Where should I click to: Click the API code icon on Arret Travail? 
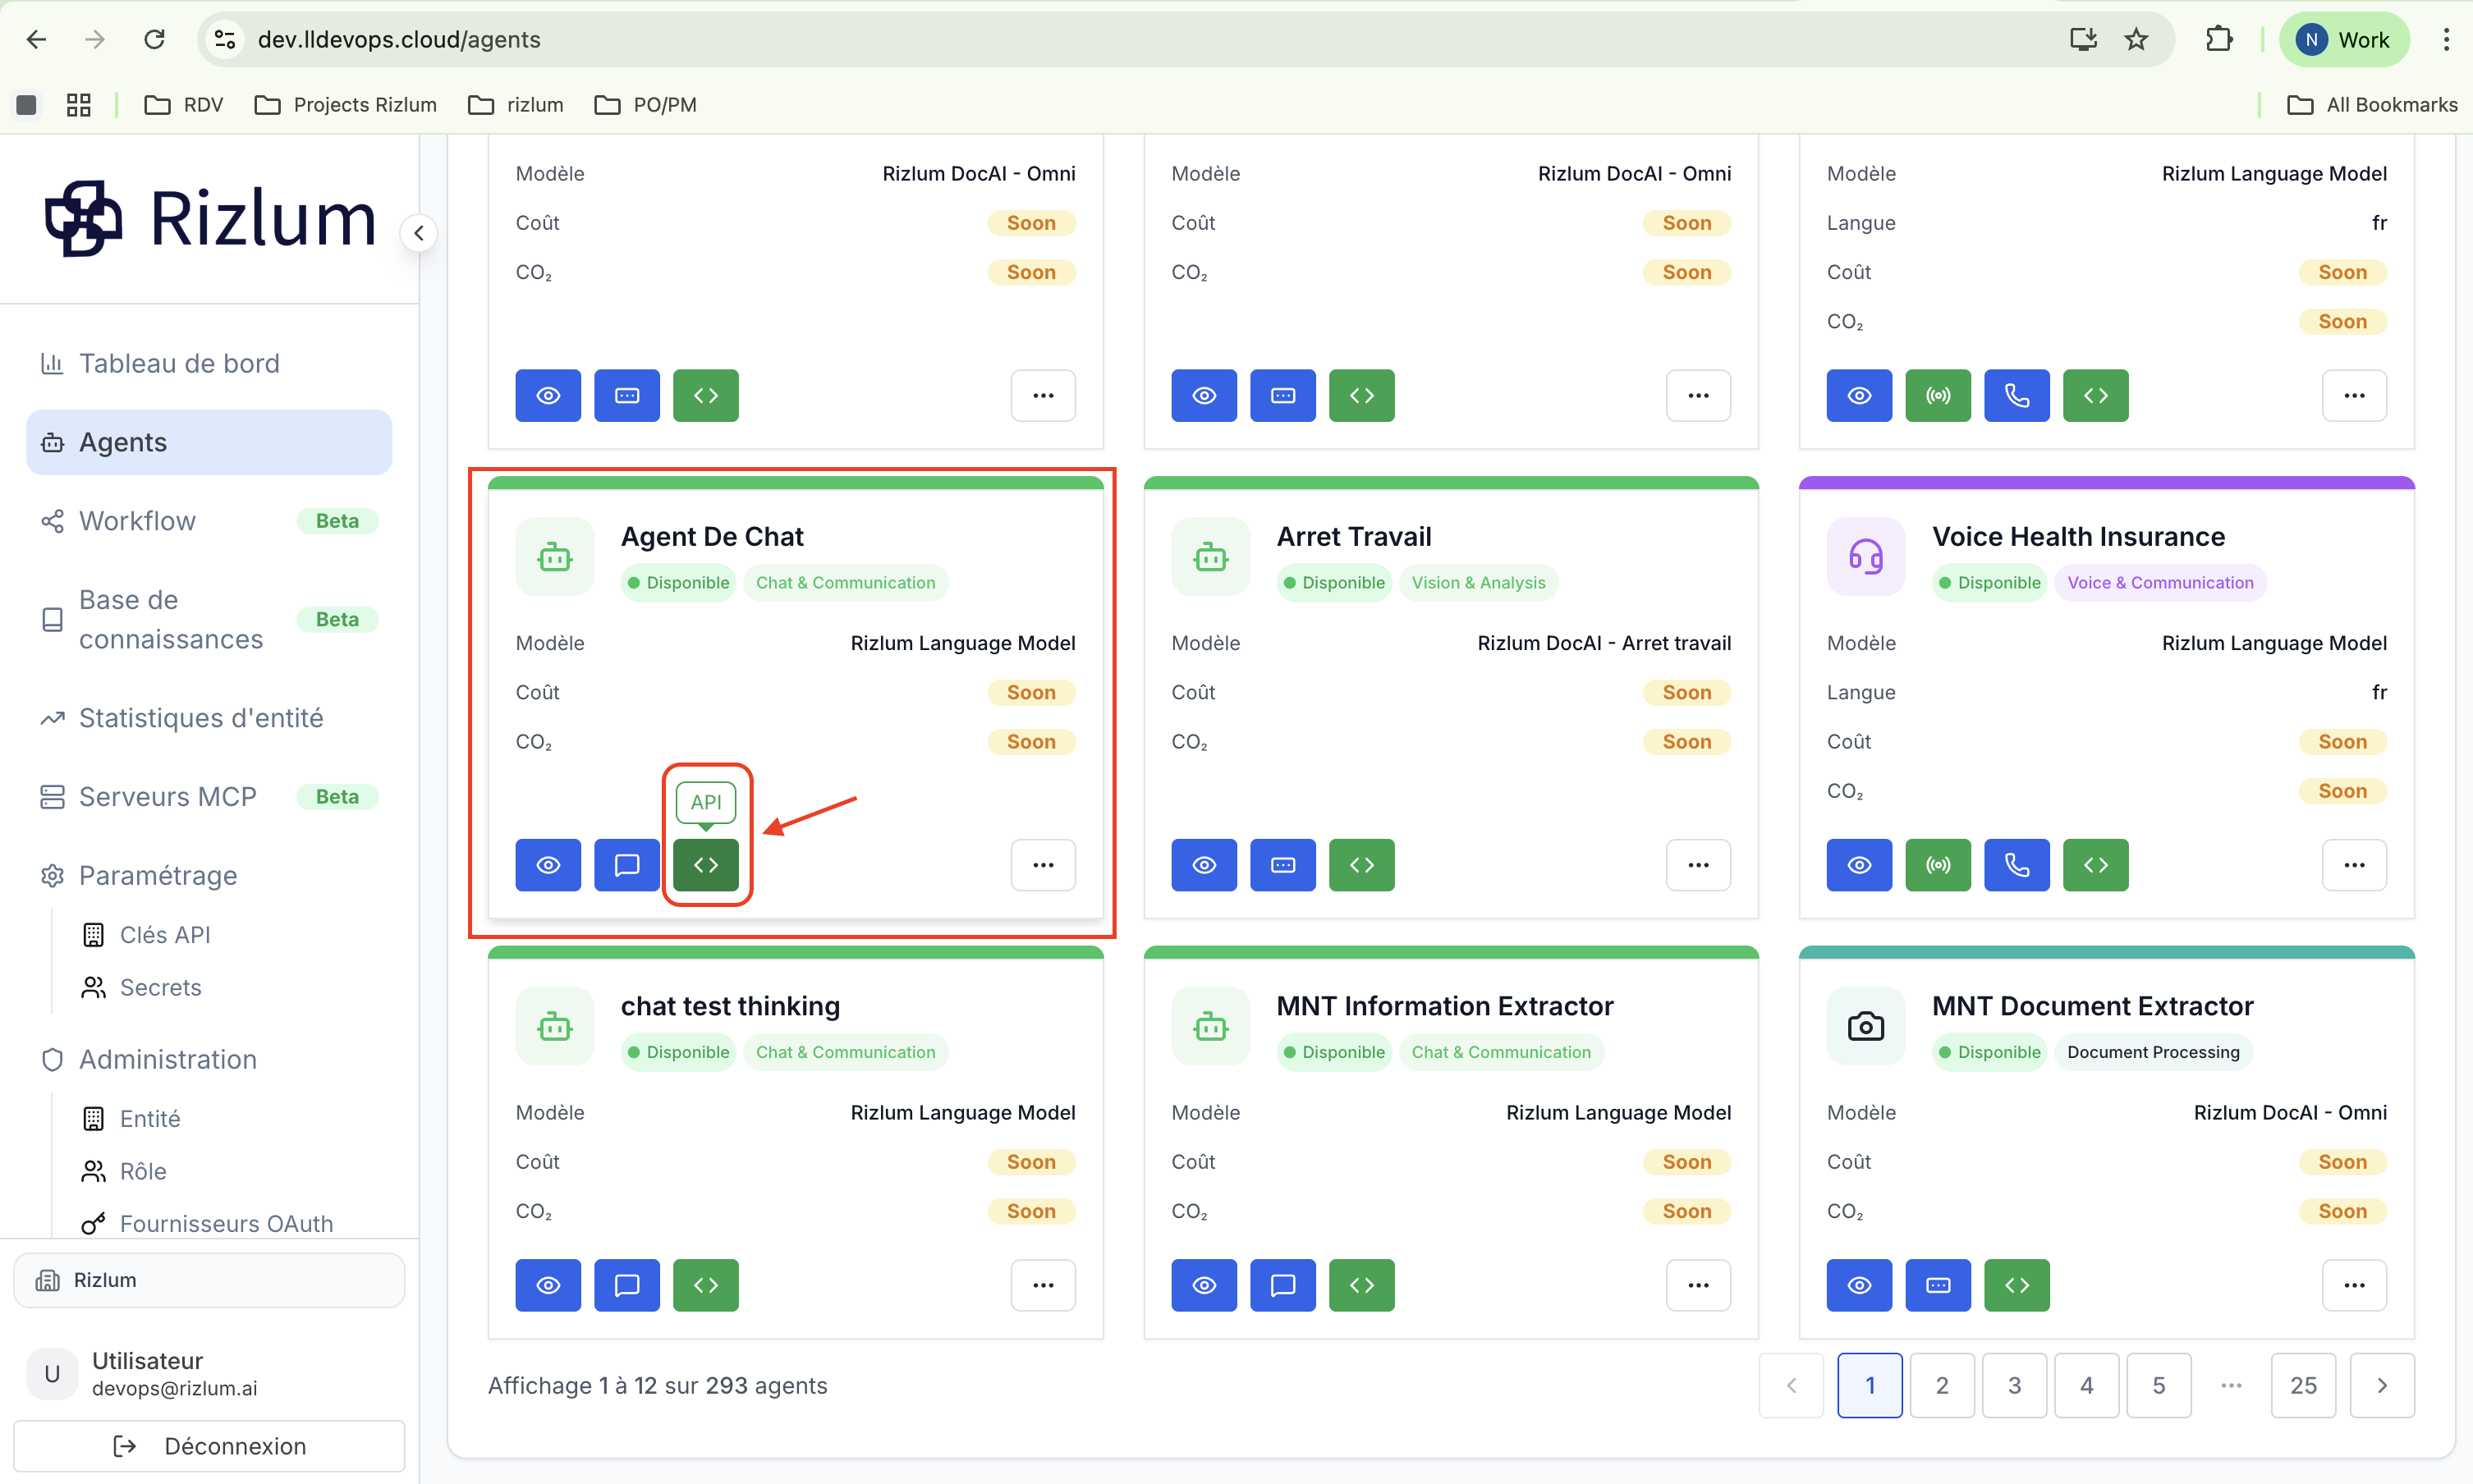1362,864
